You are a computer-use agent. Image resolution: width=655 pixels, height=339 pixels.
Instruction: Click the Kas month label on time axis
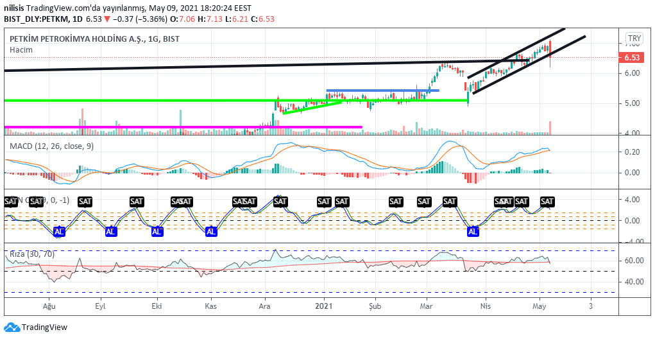click(x=211, y=306)
